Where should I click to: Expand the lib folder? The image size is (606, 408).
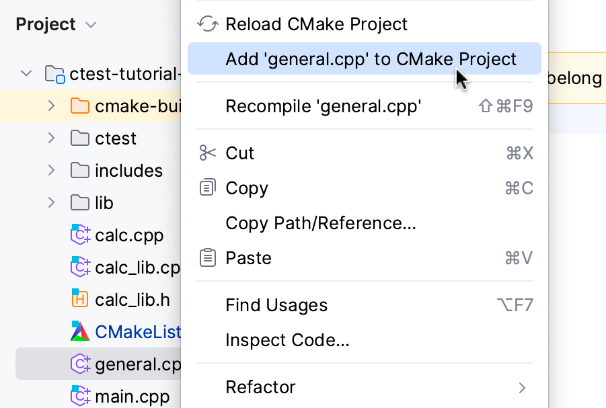pos(51,202)
